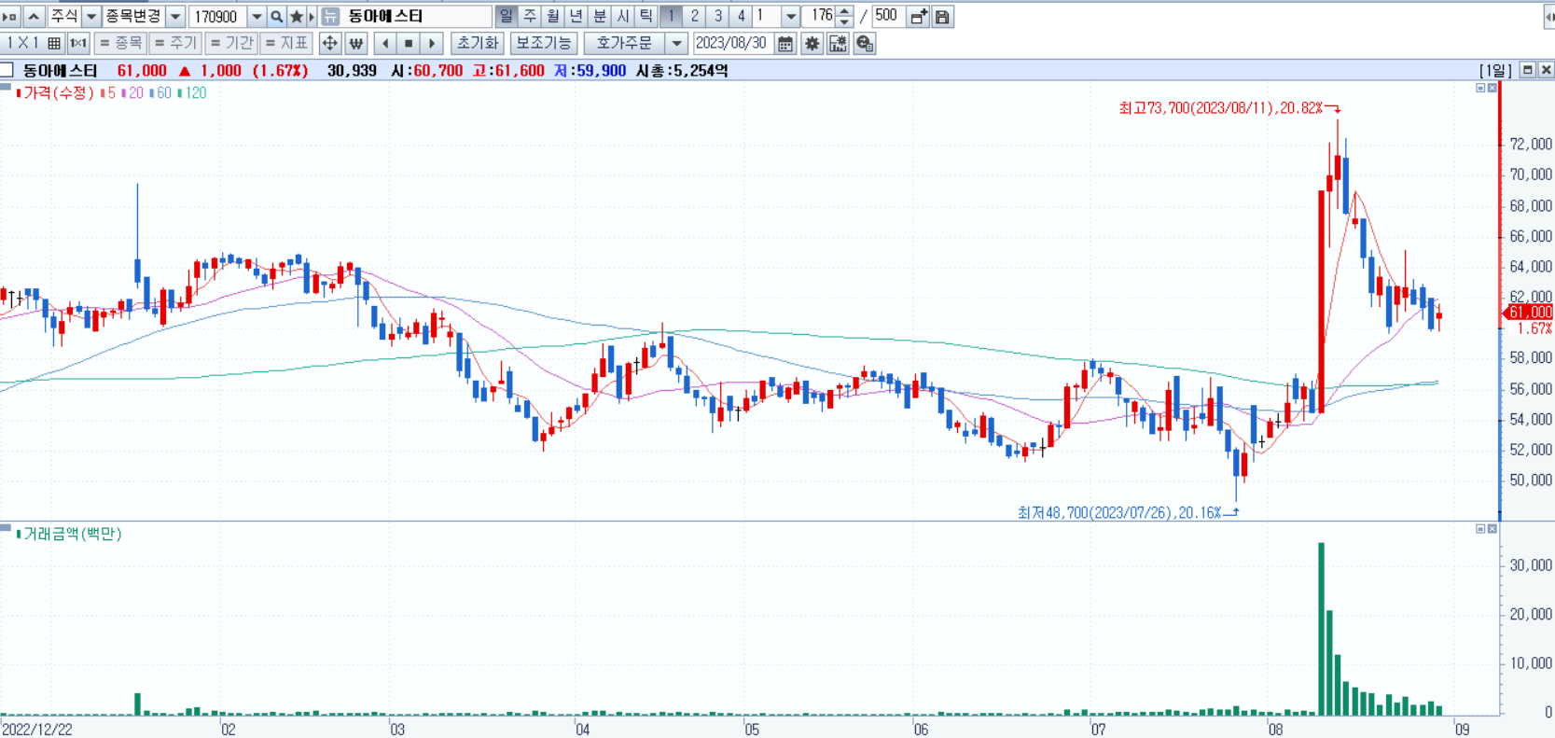Select interval preset 2
Screen dimensions: 1555x738
coord(694,17)
